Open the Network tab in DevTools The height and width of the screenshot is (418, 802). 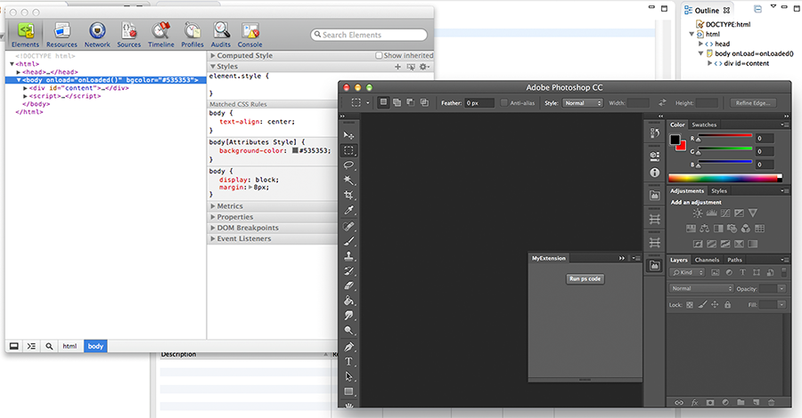(97, 36)
